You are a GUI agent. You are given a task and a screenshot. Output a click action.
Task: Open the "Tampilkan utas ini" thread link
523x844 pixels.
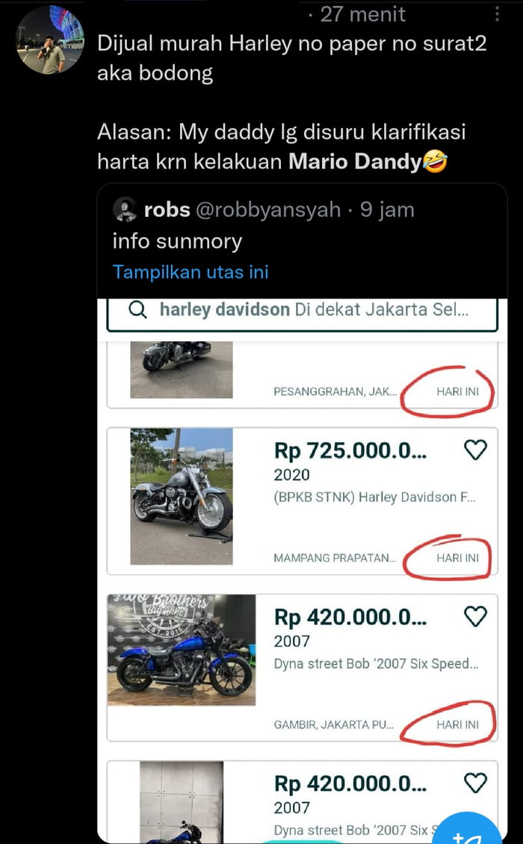click(x=190, y=272)
